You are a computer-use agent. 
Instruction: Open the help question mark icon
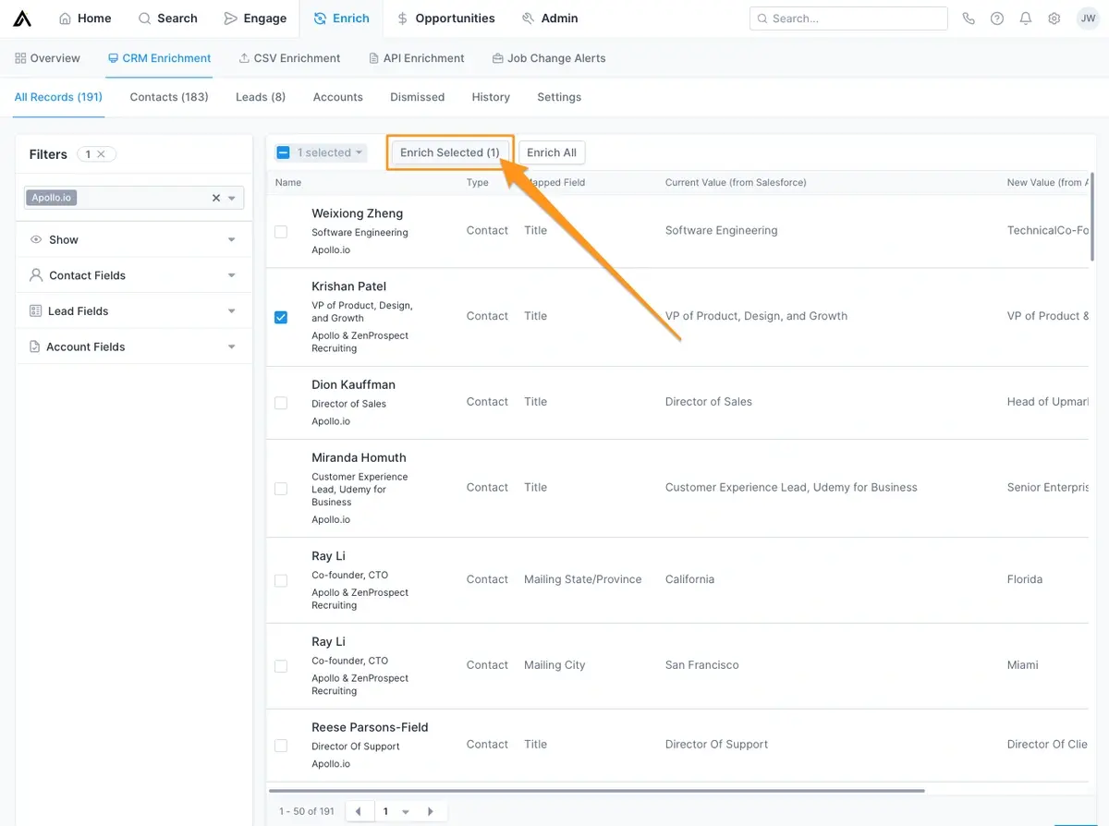pyautogui.click(x=997, y=18)
